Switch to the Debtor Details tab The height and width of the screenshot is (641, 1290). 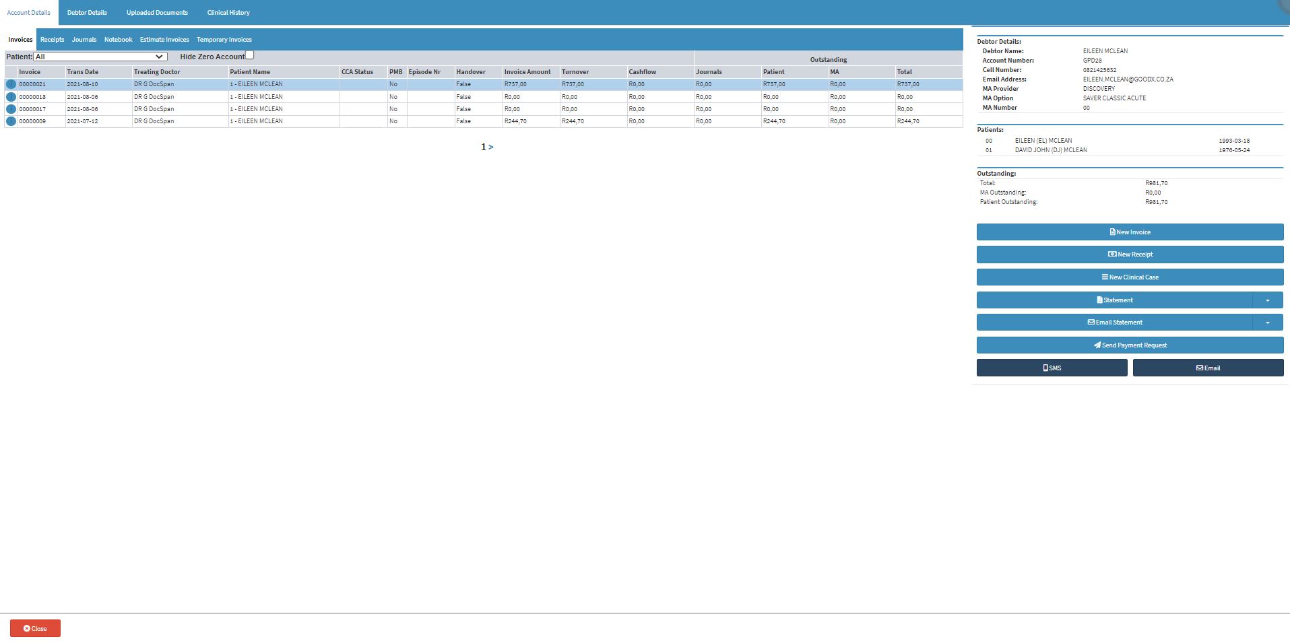tap(87, 13)
